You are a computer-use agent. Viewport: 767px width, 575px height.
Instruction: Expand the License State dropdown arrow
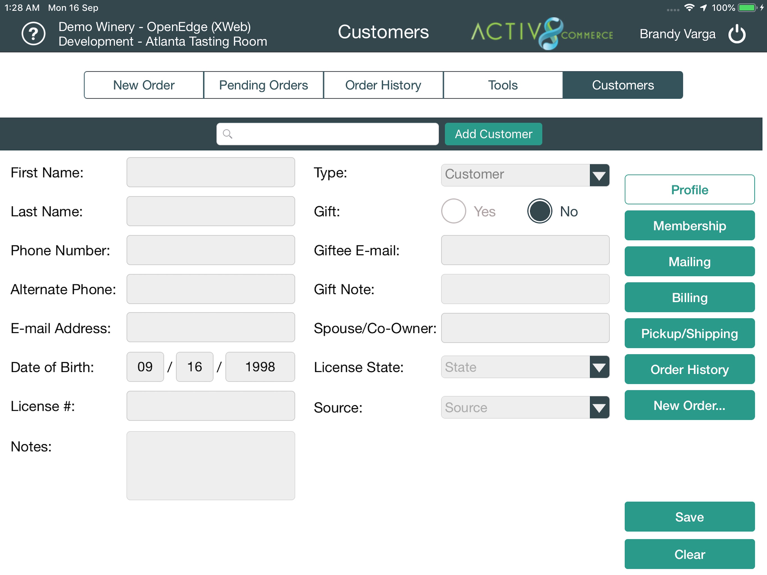point(599,367)
